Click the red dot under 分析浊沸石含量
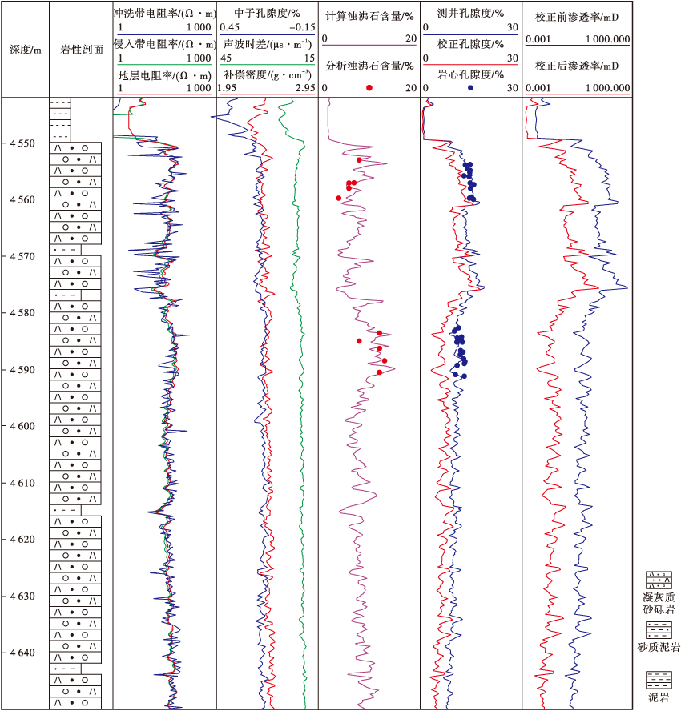Viewport: 681px width, 711px height. [369, 87]
